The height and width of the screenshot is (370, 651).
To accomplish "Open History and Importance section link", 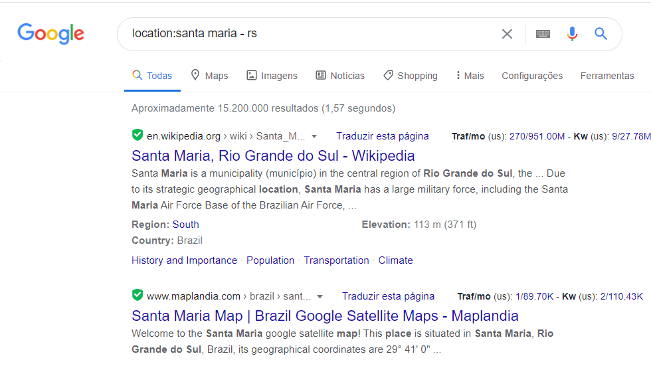I will pos(185,260).
